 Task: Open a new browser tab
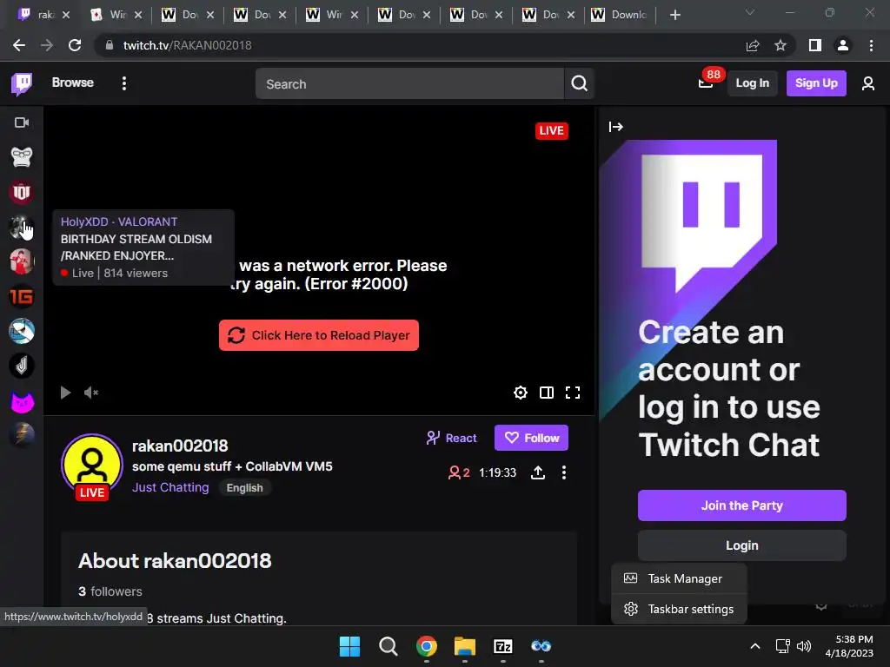[674, 15]
